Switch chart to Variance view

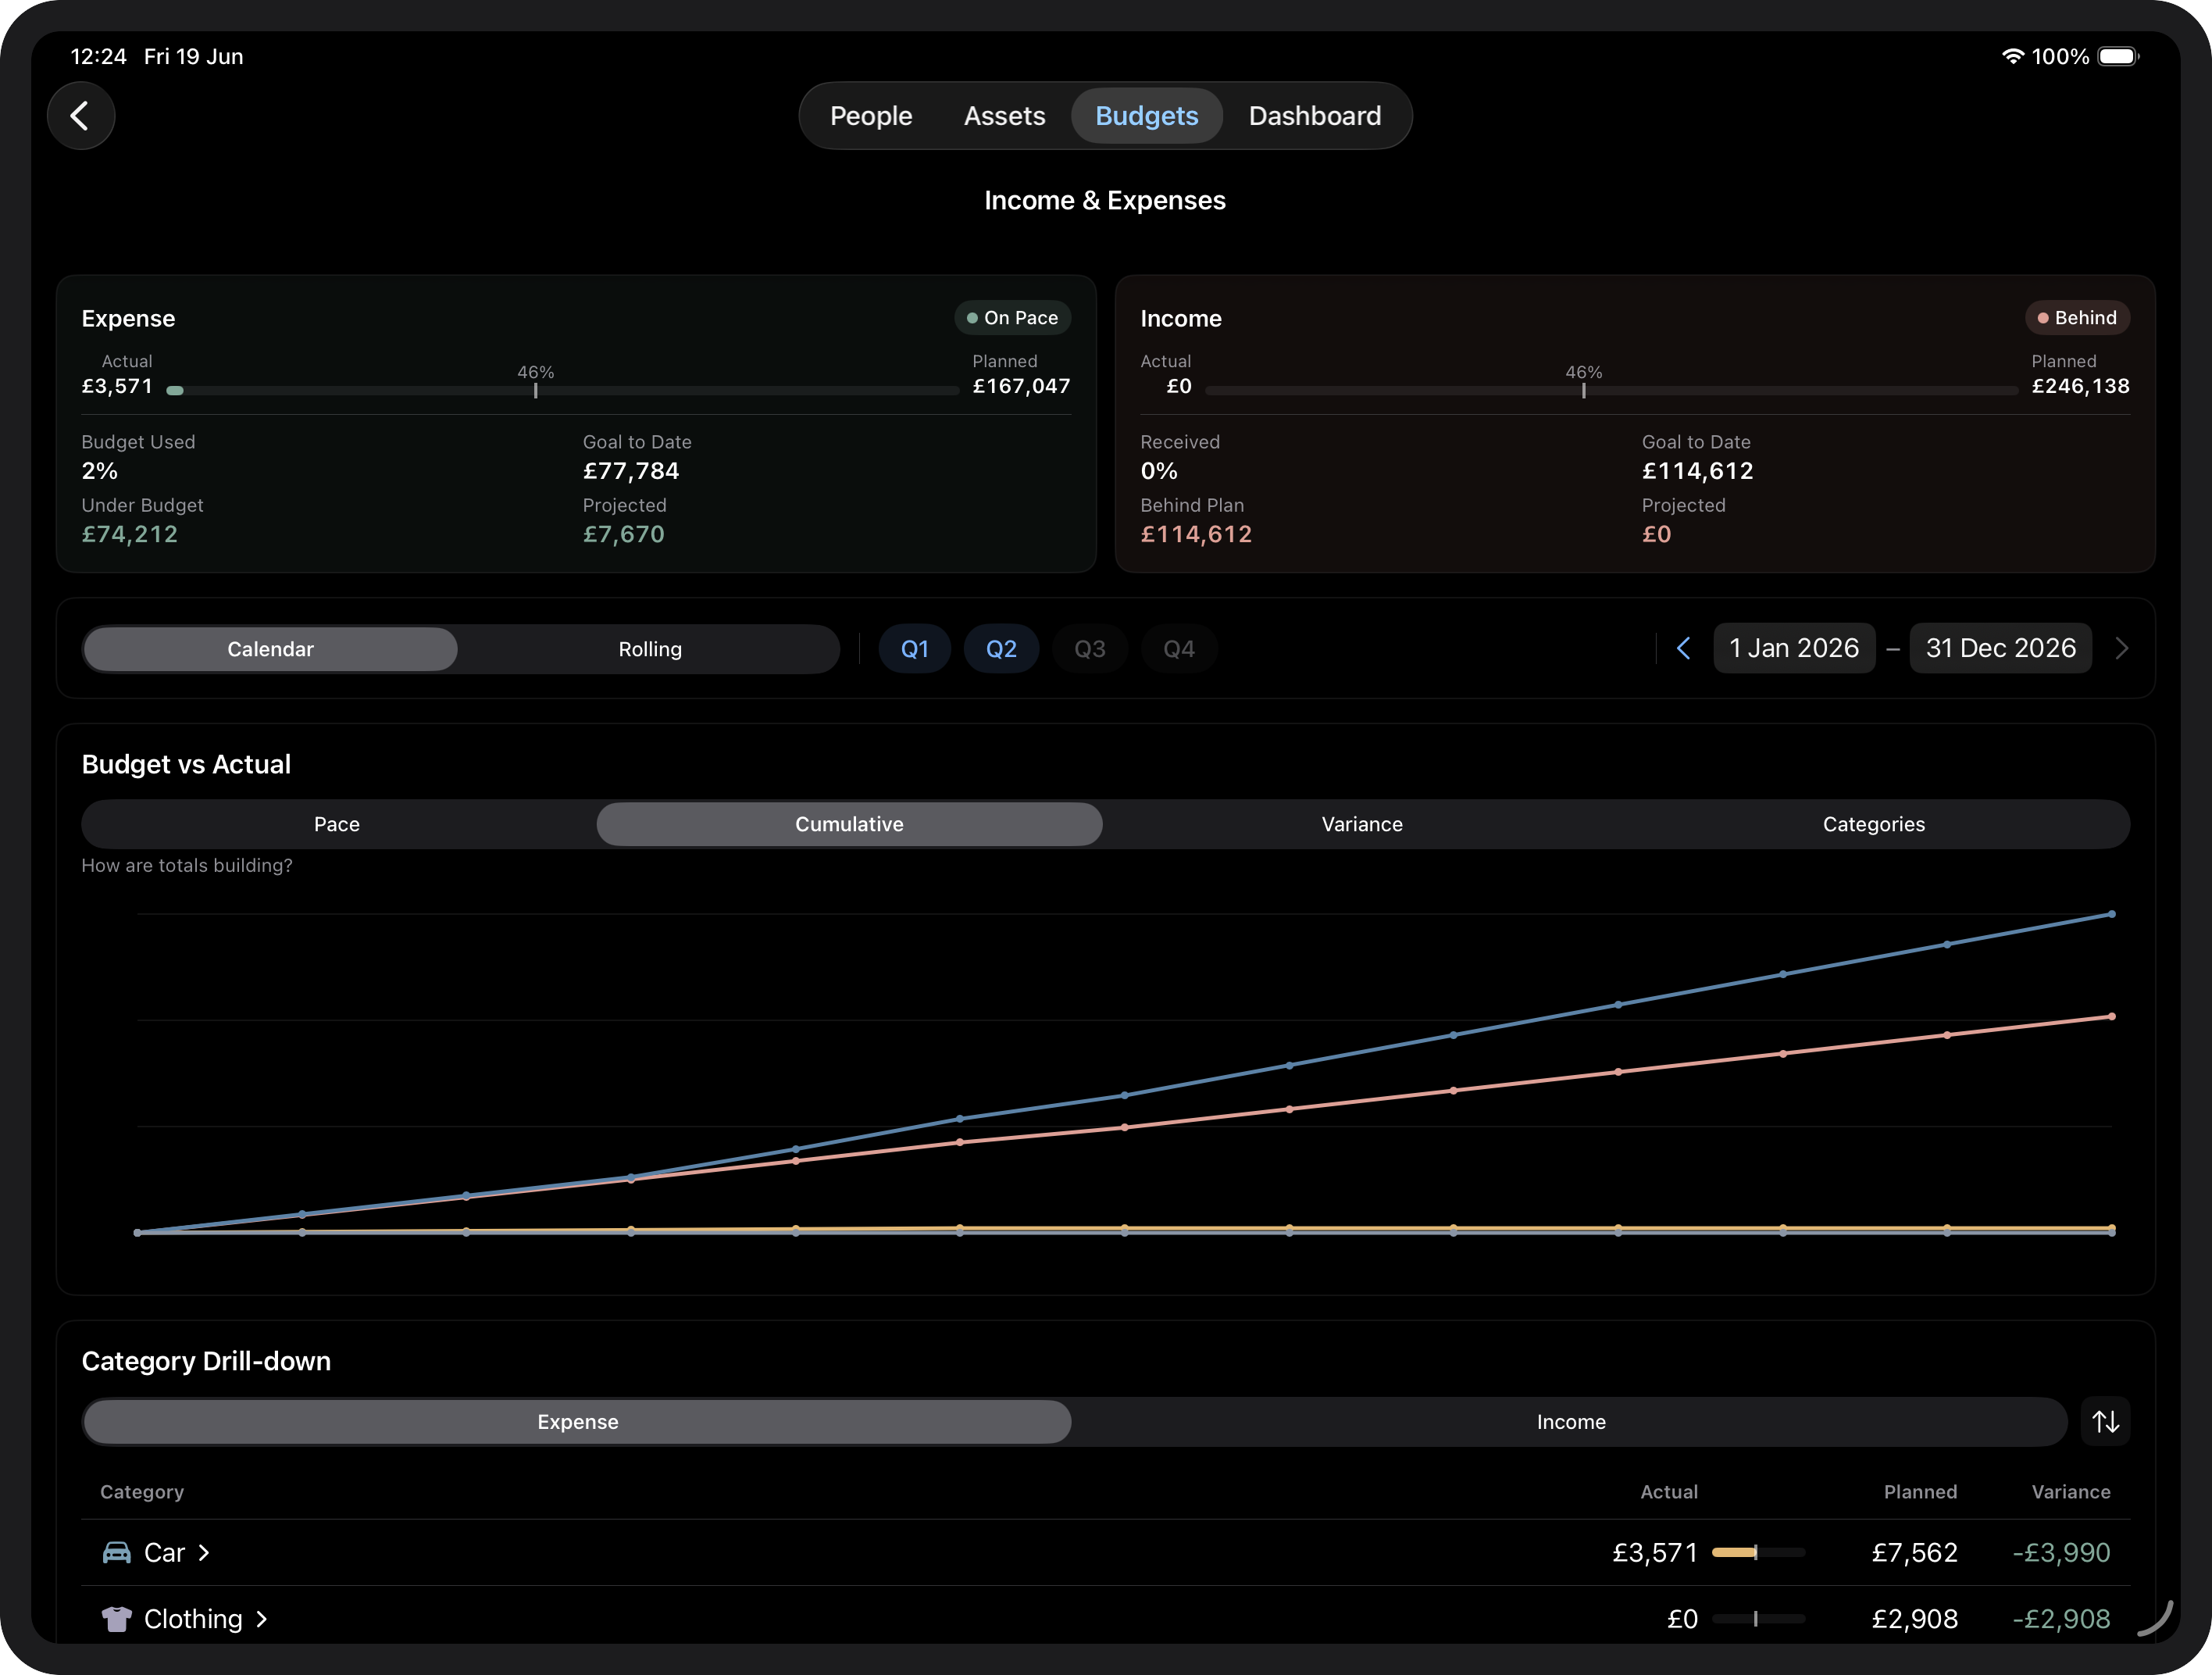1362,824
